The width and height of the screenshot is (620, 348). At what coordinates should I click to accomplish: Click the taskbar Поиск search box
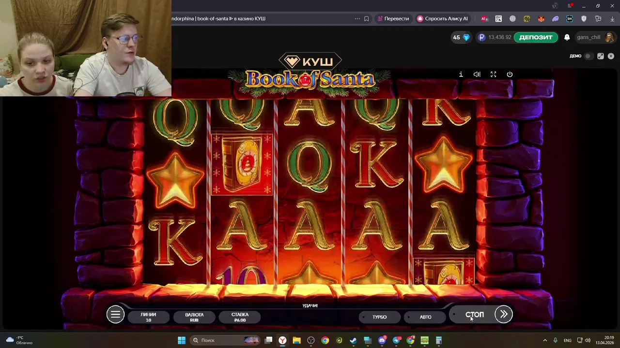click(226, 340)
